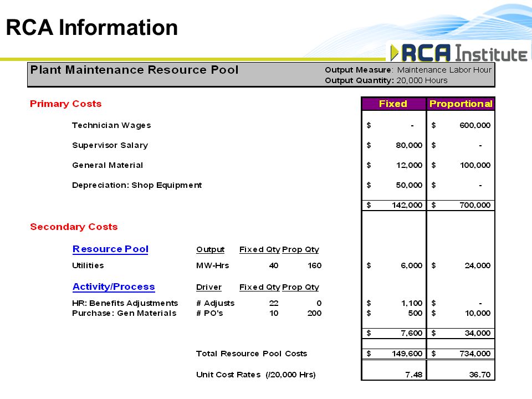
Task: Select the 1,100 HR fixed cost
Action: pos(412,303)
